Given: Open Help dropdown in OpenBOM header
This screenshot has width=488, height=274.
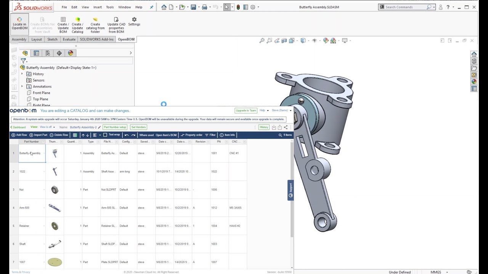Looking at the screenshot, I should (264, 110).
